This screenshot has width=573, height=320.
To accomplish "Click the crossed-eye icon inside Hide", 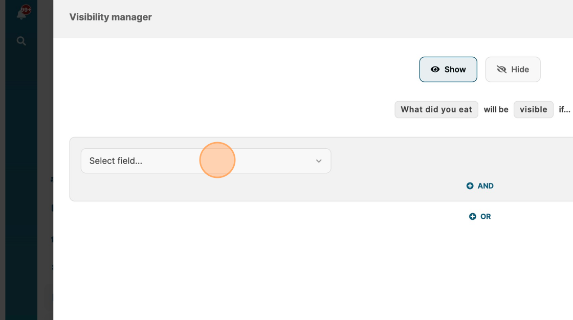I will (501, 70).
